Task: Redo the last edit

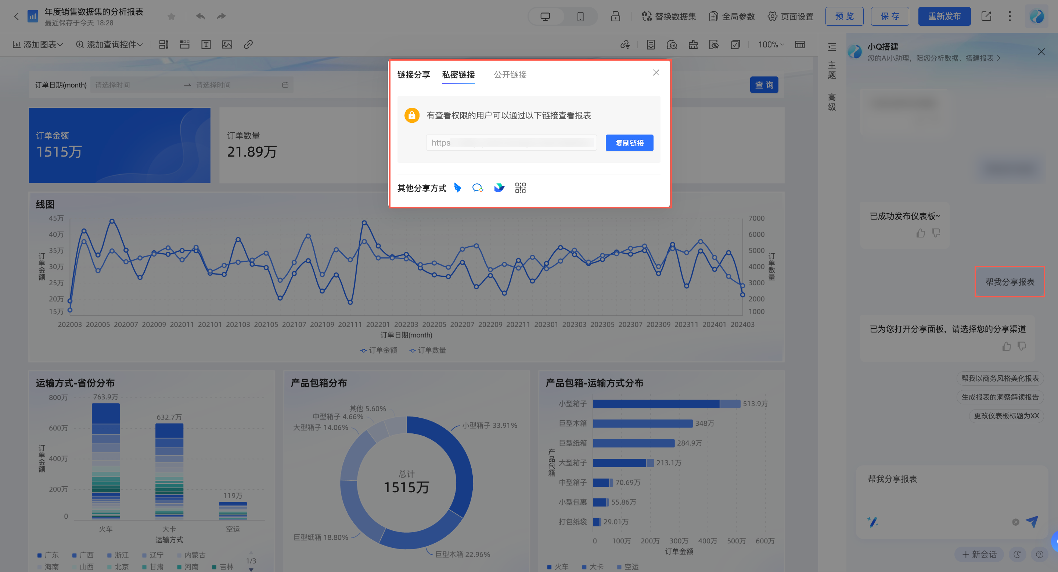Action: pos(222,17)
